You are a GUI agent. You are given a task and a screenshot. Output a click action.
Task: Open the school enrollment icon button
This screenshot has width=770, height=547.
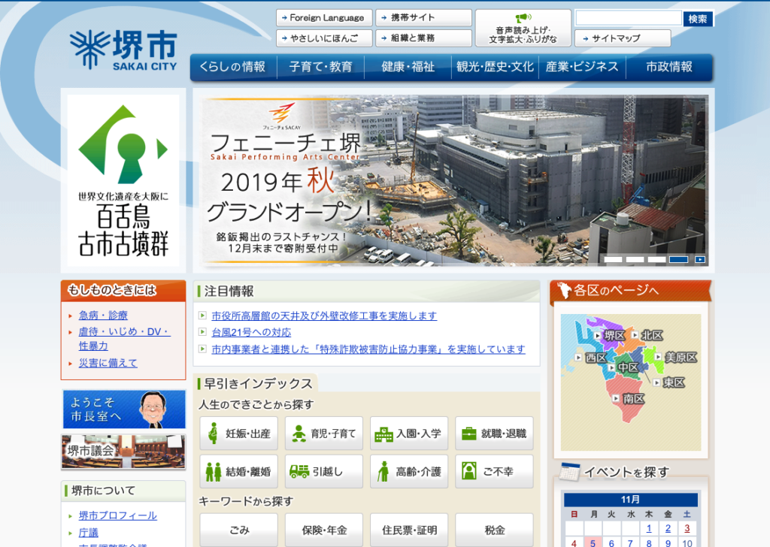tap(409, 434)
